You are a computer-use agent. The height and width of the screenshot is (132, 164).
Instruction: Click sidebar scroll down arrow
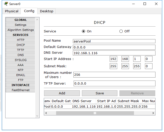[x=37, y=116]
